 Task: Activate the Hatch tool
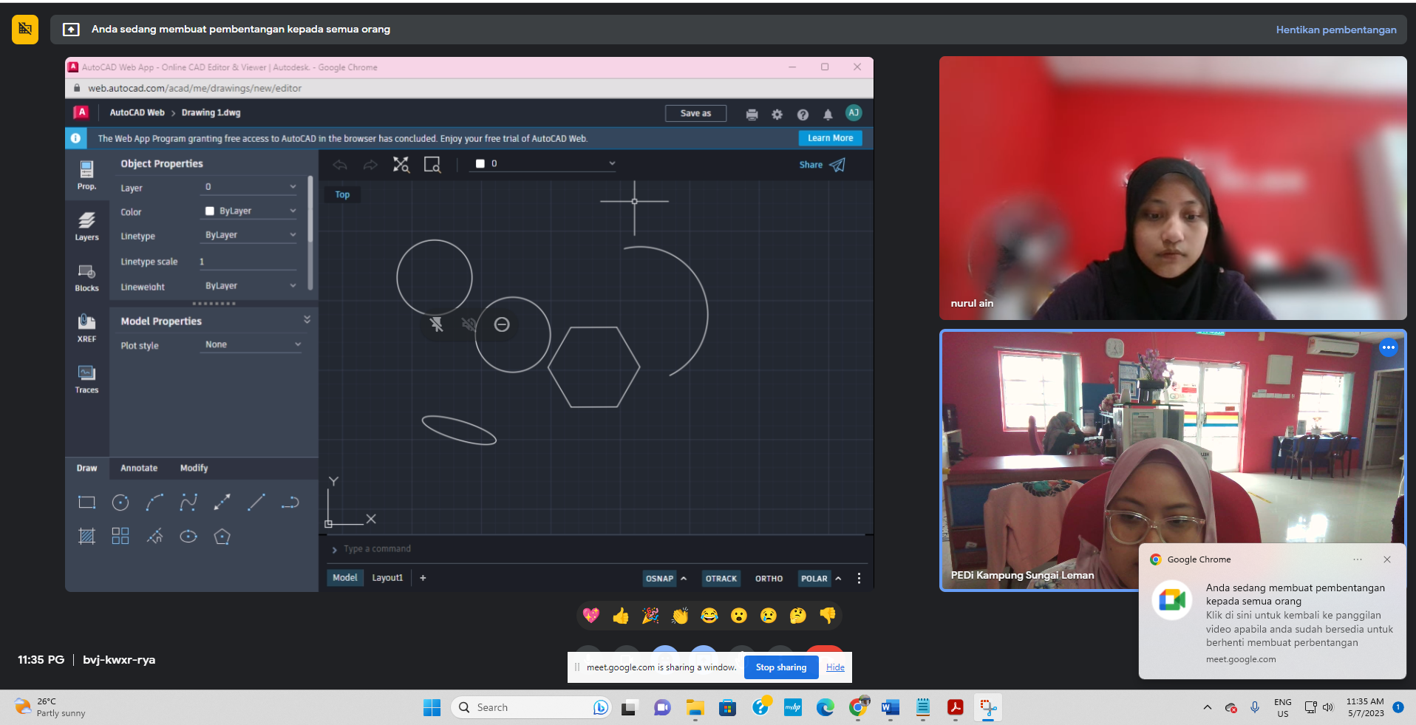pyautogui.click(x=86, y=537)
